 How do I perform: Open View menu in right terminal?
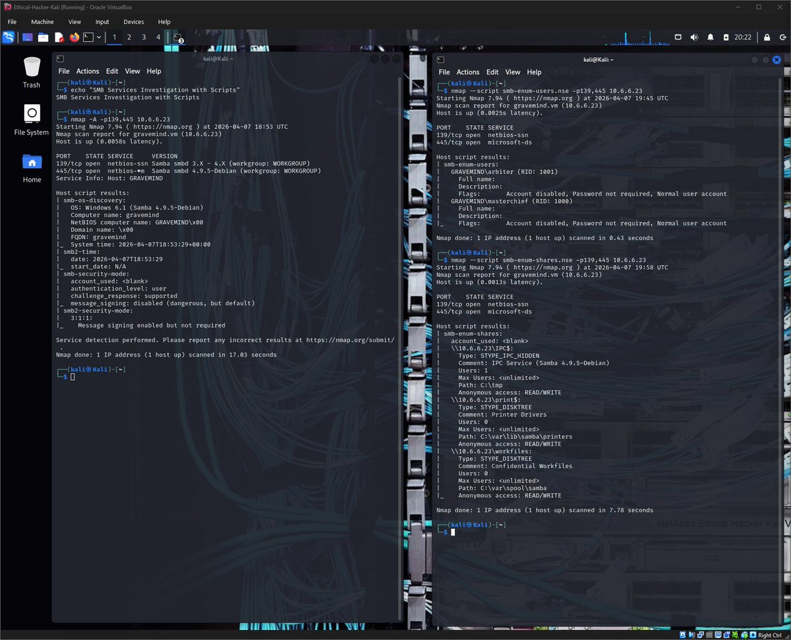pyautogui.click(x=513, y=72)
